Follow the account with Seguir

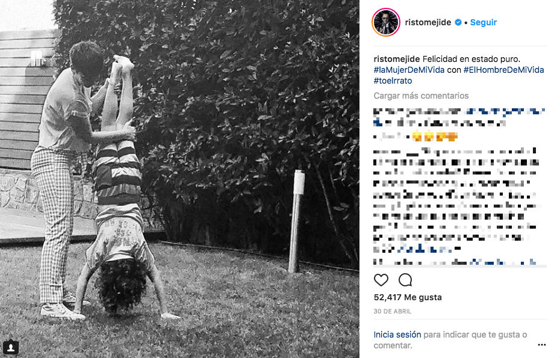point(483,22)
